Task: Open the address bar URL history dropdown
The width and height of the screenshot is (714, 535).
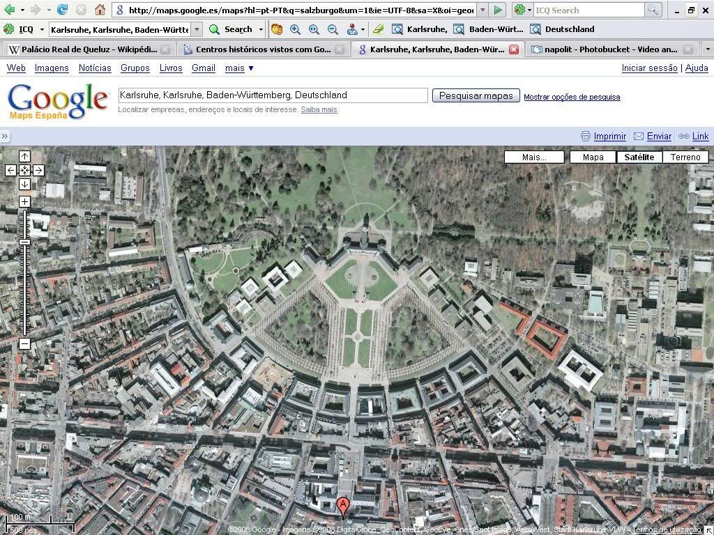Action: point(482,10)
